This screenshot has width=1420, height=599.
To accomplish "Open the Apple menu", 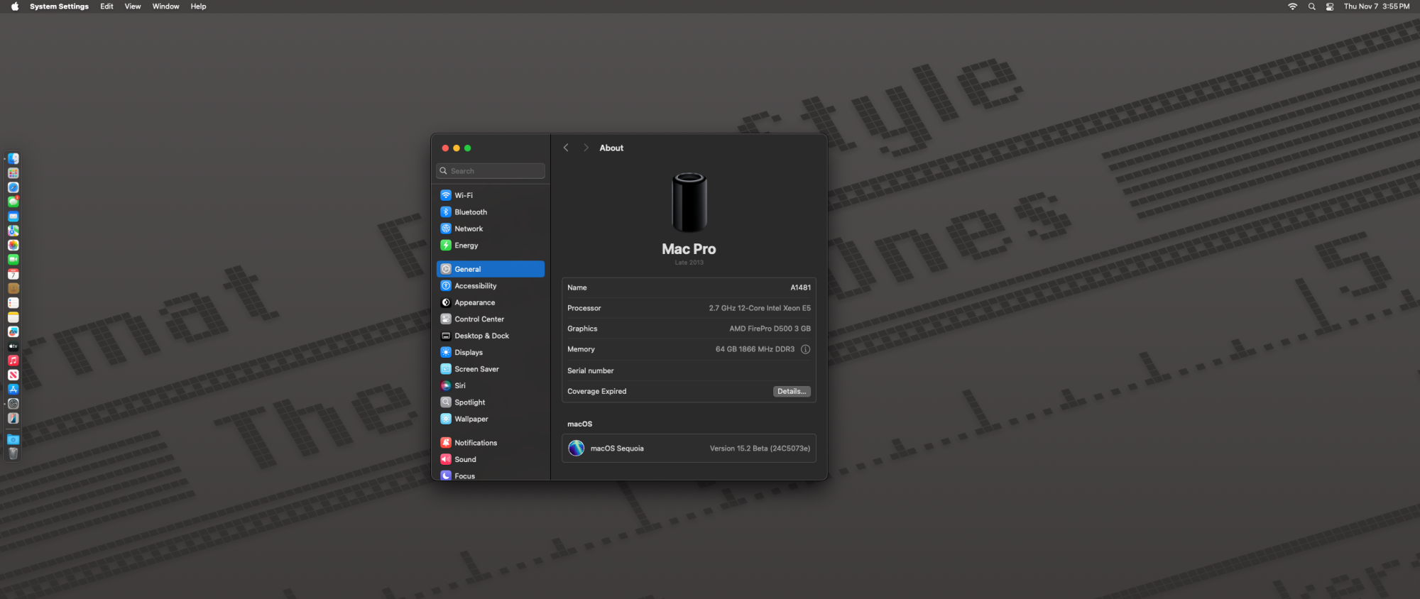I will click(x=15, y=6).
